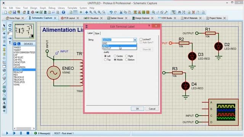This screenshot has height=137, width=244.
Task: Switch to the Style tab in dialog
Action: coord(97,33)
